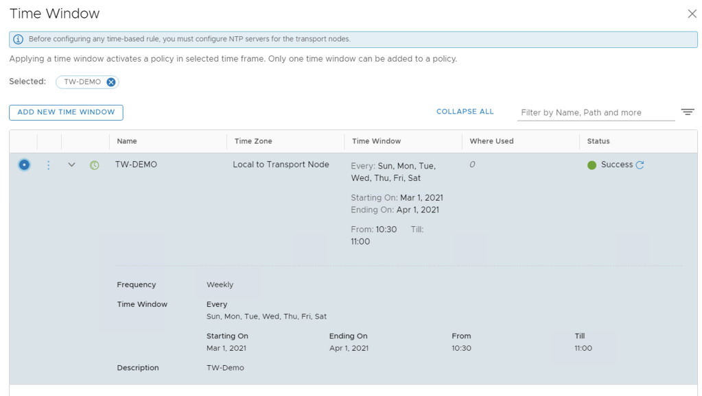Focus the Filter by Name, Path field

point(595,113)
